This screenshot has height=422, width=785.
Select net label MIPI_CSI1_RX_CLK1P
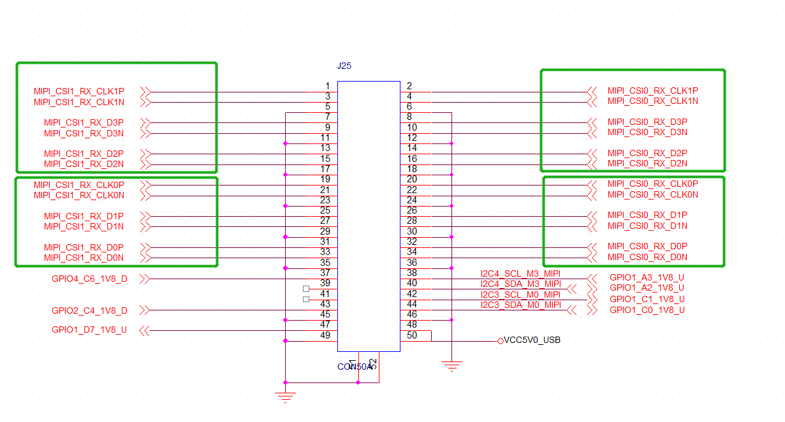pyautogui.click(x=79, y=92)
